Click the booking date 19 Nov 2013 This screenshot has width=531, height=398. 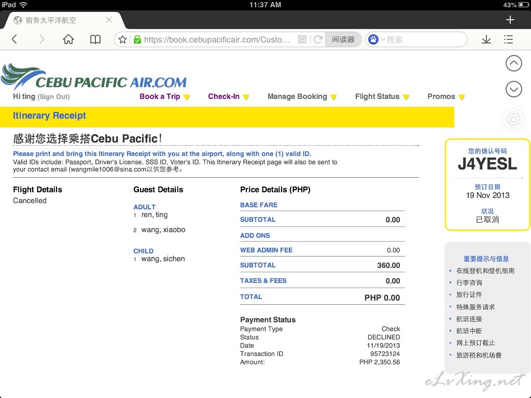[x=487, y=195]
